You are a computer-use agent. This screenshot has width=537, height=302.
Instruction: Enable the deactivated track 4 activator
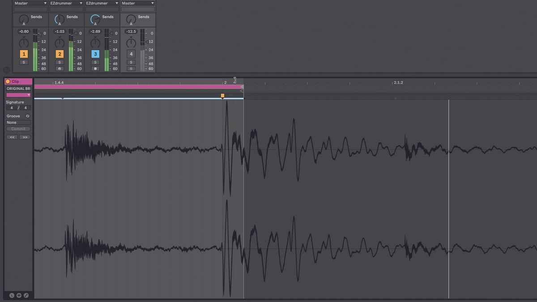click(x=131, y=53)
